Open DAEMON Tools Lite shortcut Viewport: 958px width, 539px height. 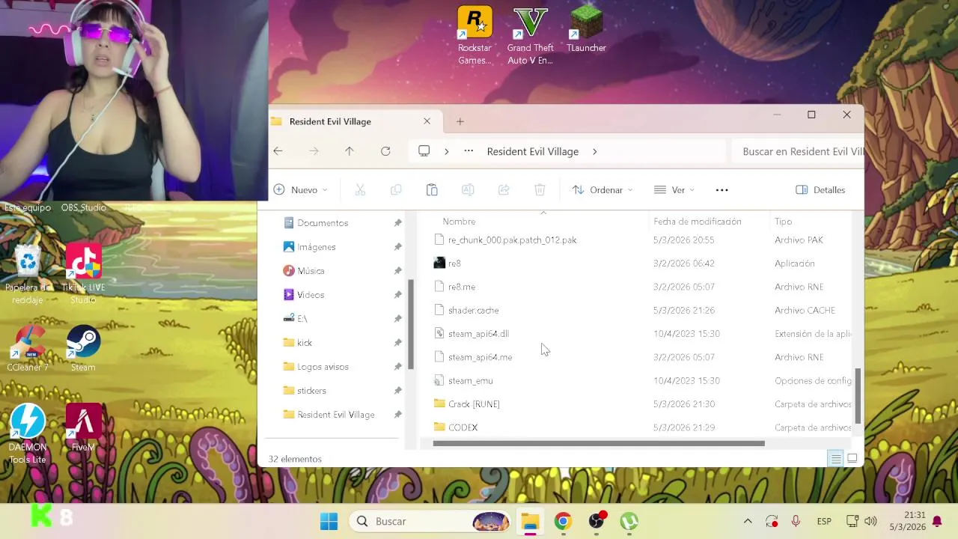click(28, 434)
